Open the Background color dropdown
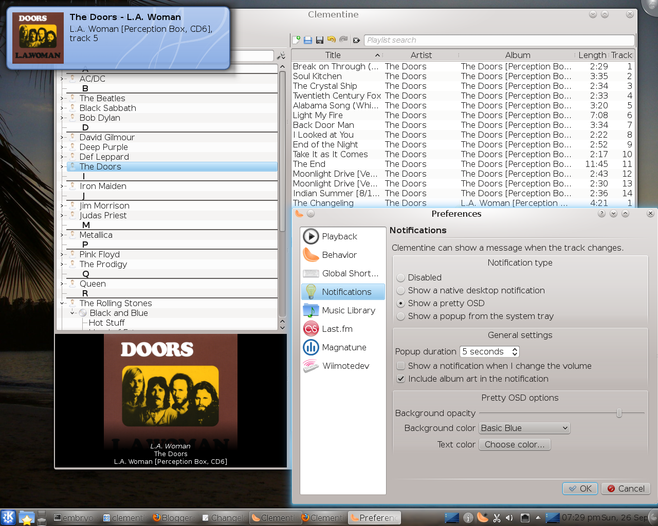 524,428
